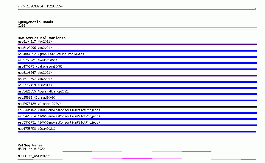Open nsv4758758 (Quan2021) label
Screen dimensions: 265x163
37,129
